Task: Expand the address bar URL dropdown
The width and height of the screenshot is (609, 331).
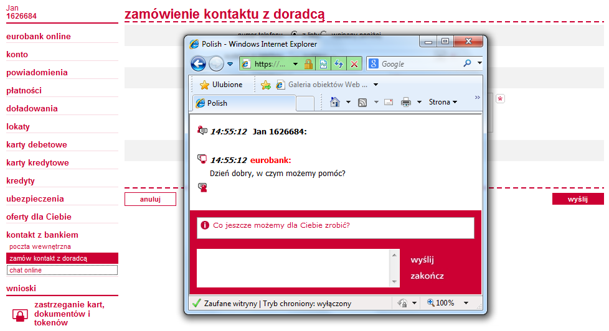Action: [296, 64]
